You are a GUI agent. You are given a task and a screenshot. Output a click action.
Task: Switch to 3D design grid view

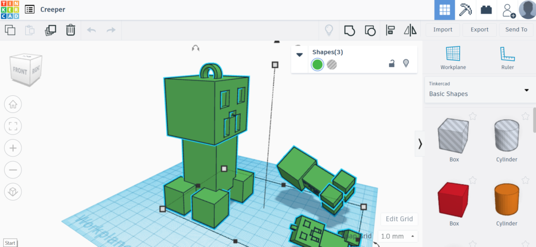pos(445,10)
